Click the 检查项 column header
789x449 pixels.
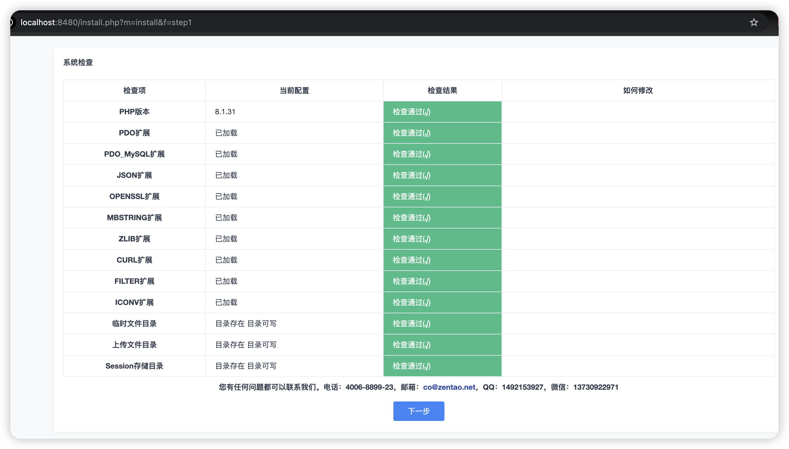click(134, 90)
